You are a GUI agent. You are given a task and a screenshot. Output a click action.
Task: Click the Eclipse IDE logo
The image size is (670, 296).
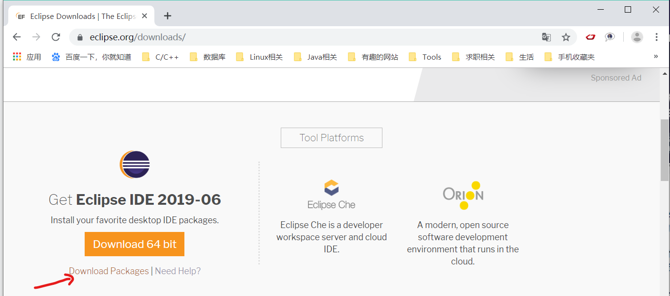click(135, 165)
